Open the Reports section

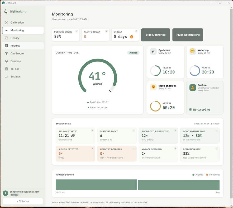(23, 46)
